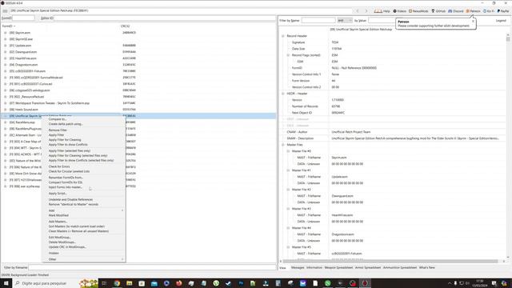Expand the Dragonborn.esm tree node
Viewport: 512px width, 288px height.
click(6, 65)
